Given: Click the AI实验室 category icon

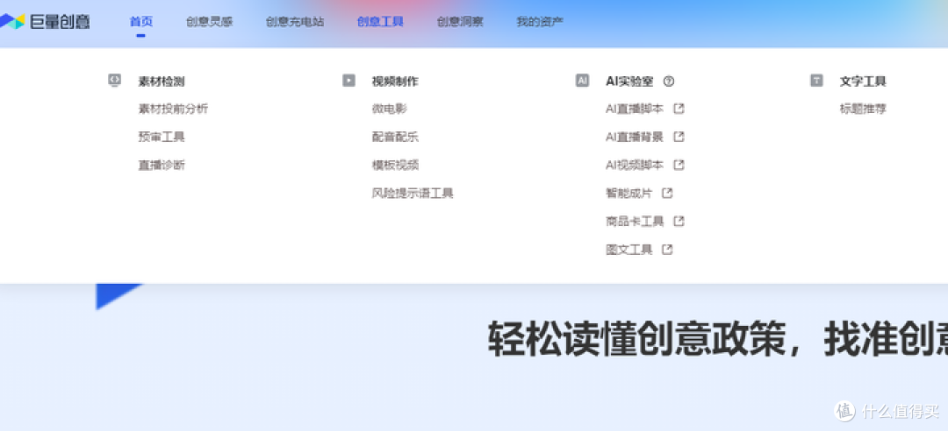Looking at the screenshot, I should point(582,81).
